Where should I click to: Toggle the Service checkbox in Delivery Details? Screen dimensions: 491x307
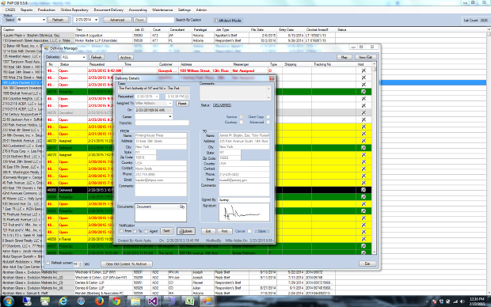[x=241, y=117]
